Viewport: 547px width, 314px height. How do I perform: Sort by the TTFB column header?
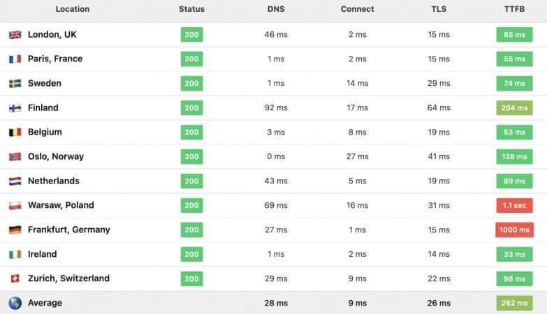pyautogui.click(x=514, y=9)
